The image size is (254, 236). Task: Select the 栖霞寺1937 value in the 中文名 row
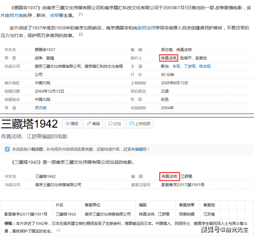(x=45, y=50)
